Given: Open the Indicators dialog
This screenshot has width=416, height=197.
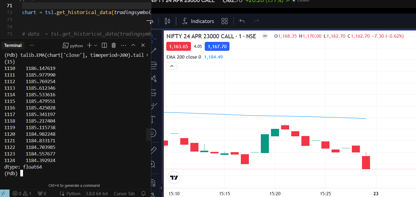Looking at the screenshot, I should tap(198, 21).
